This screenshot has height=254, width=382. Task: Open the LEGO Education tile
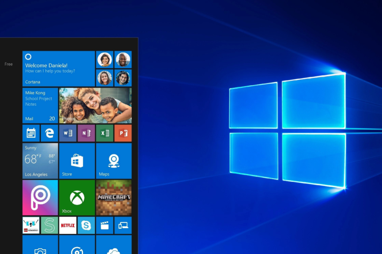pos(31,225)
